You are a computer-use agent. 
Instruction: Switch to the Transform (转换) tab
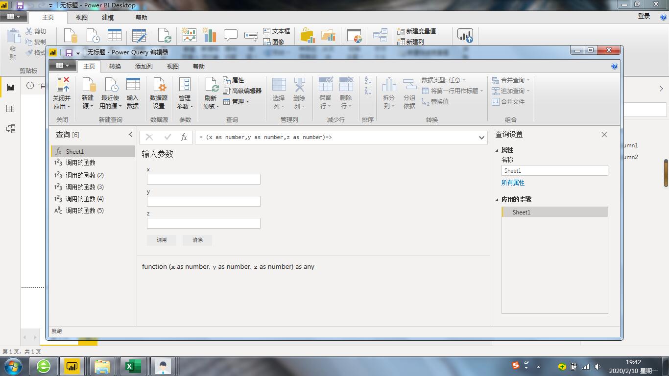click(x=115, y=67)
